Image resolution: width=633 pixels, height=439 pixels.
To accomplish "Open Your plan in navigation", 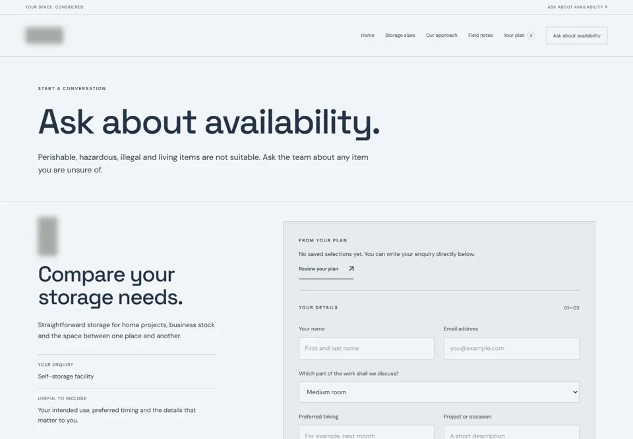I will coord(514,36).
